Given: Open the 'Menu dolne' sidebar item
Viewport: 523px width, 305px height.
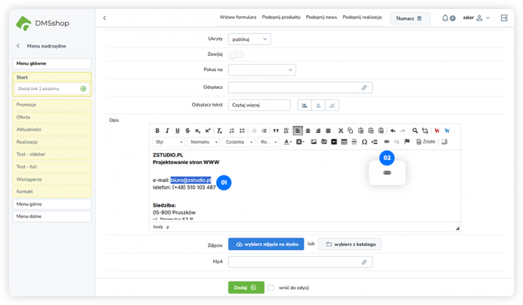Looking at the screenshot, I should point(52,217).
